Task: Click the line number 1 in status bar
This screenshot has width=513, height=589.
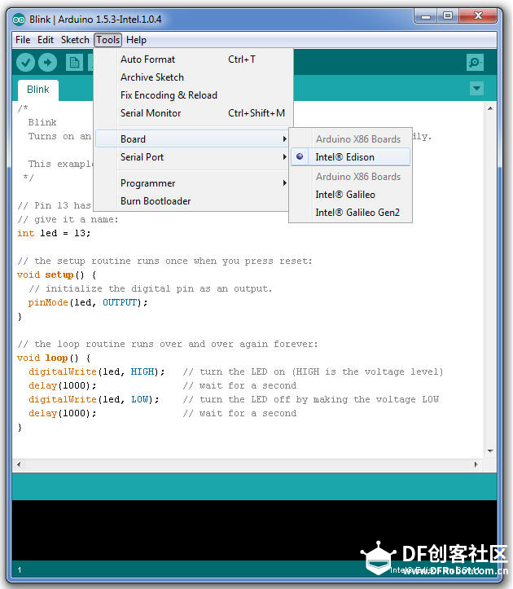Action: (20, 570)
